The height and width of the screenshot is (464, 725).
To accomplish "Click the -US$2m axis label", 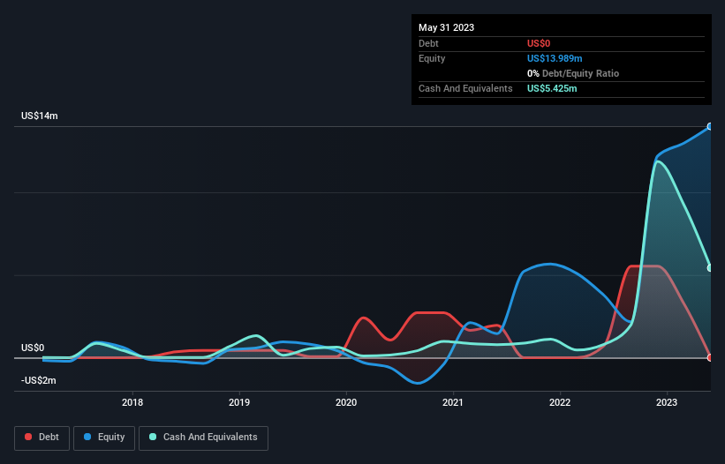I will (38, 380).
